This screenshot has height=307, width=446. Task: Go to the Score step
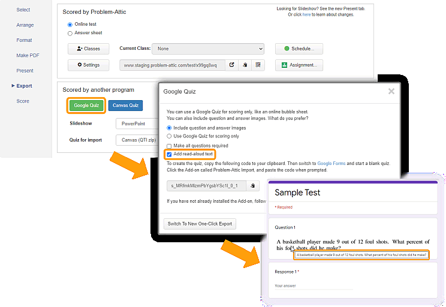coord(23,101)
